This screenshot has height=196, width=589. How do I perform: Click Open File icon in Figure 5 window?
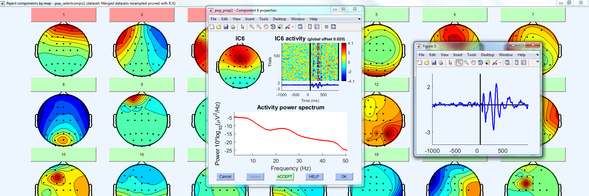(427, 62)
